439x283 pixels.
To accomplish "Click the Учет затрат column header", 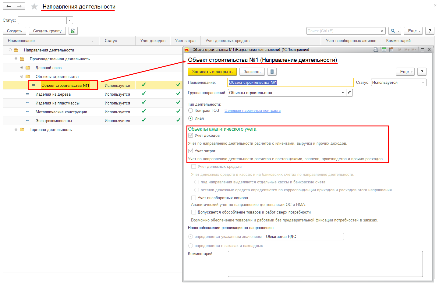I will coord(185,41).
